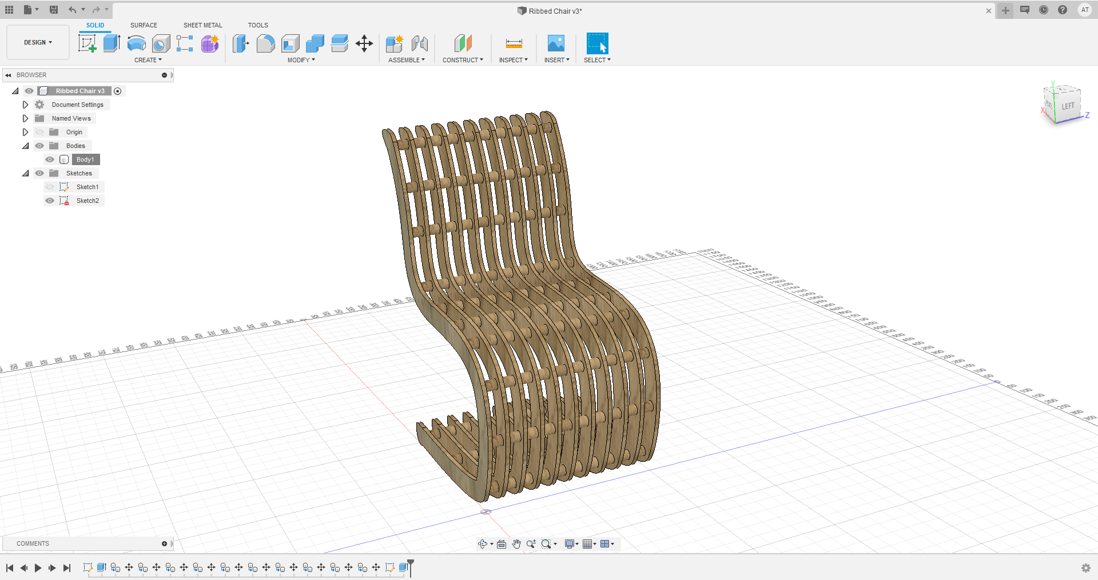Click the timeline end marker
Screen dimensions: 1098x580
411,567
